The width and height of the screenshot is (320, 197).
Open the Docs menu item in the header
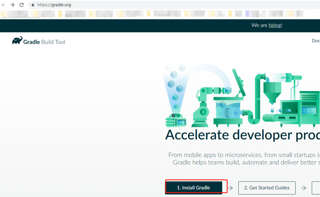[x=316, y=41]
